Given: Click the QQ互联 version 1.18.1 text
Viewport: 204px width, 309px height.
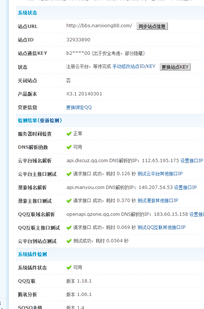Looking at the screenshot, I should tap(79, 281).
